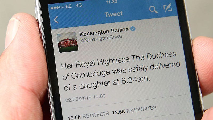The image size is (213, 120).
Task: Tap the EE carrier label
Action: click(x=69, y=6)
